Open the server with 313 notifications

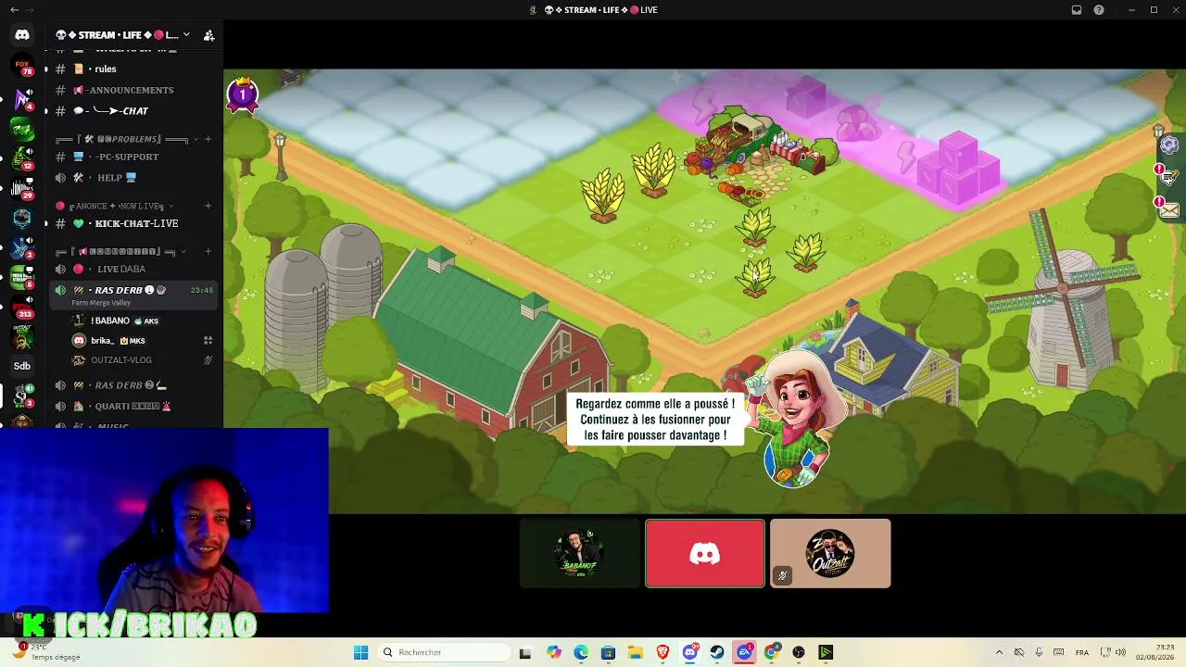click(22, 306)
